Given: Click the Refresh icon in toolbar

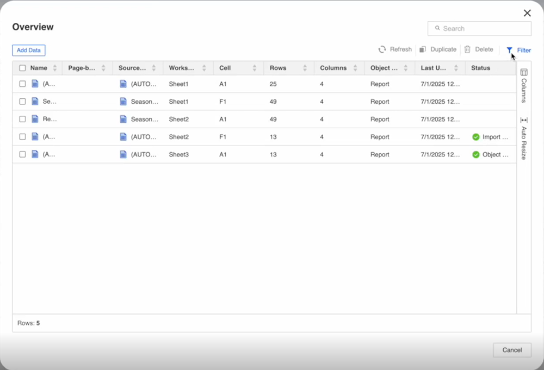Looking at the screenshot, I should click(x=382, y=49).
